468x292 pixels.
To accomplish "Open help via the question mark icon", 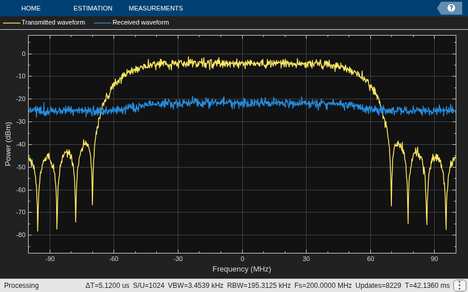I will pos(451,8).
